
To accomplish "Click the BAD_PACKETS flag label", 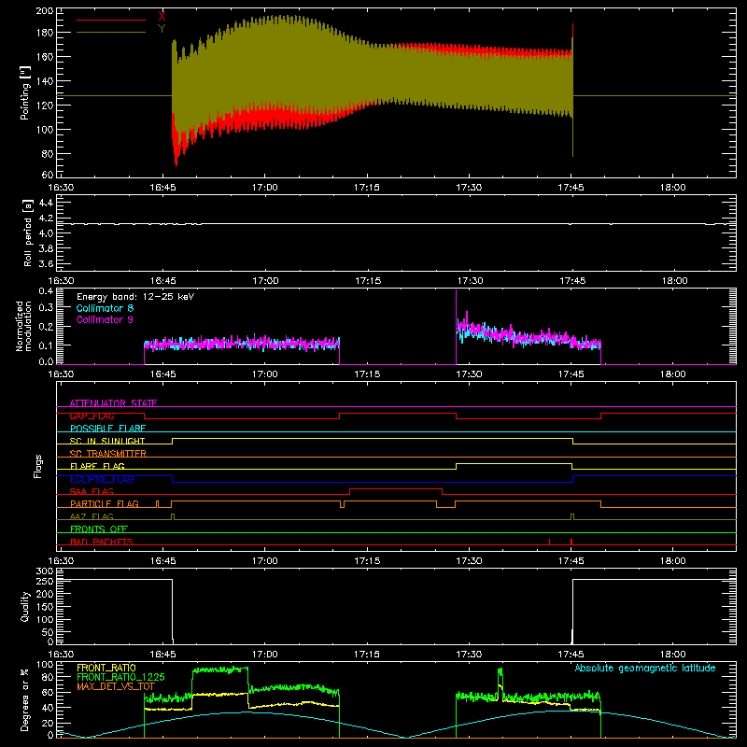I will (102, 542).
